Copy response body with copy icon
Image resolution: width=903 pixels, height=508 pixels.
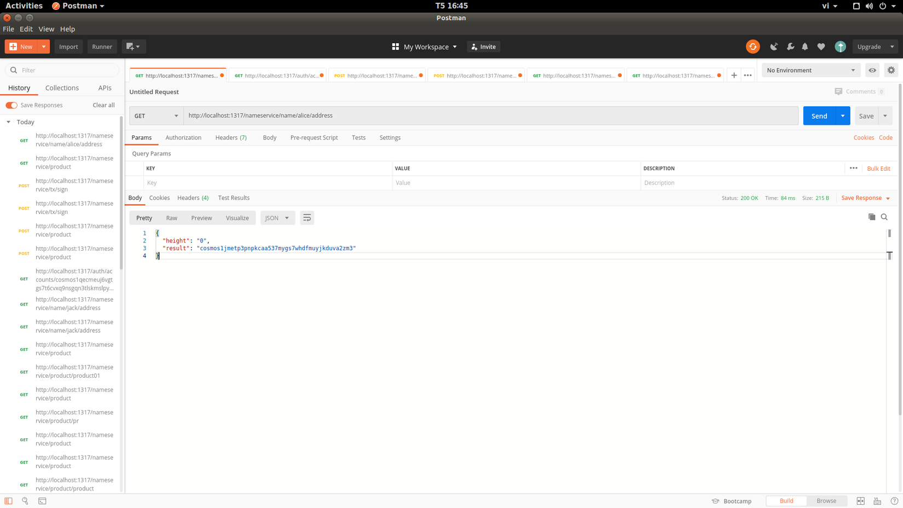(872, 217)
